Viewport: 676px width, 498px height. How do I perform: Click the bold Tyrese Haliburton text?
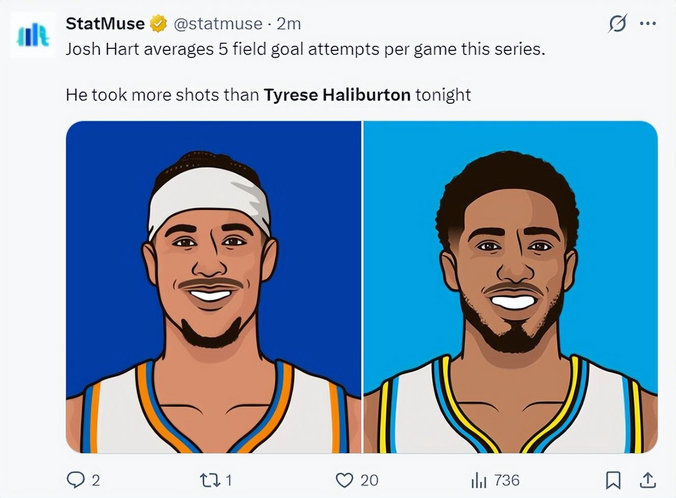point(337,95)
